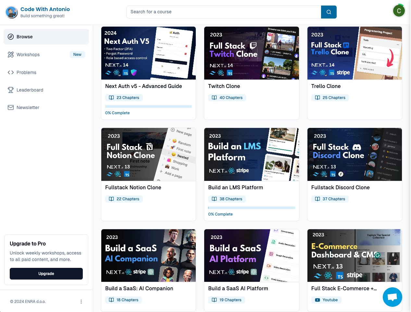The width and height of the screenshot is (411, 312).
Task: Click the Problems code brackets icon
Action: (11, 72)
